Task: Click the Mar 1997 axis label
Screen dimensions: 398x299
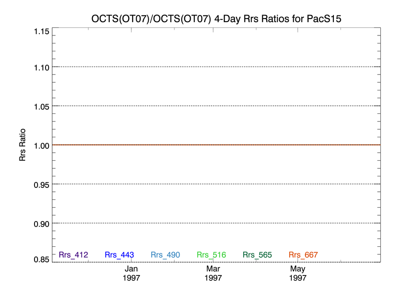Action: pyautogui.click(x=213, y=273)
